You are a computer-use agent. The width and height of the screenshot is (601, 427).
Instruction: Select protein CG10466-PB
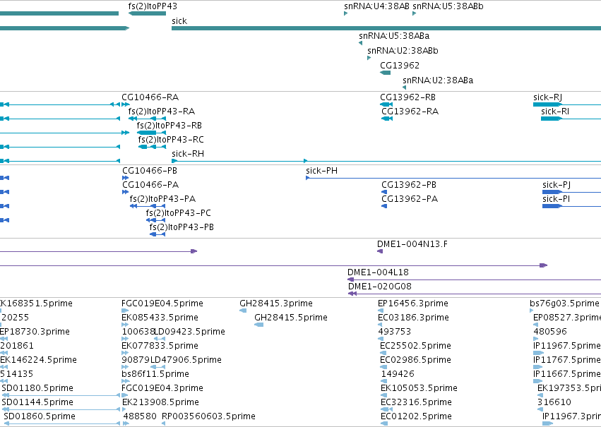150,171
